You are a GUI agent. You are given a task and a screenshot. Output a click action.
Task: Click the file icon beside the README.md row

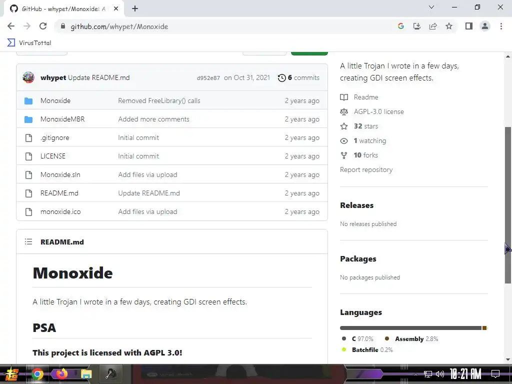click(28, 193)
